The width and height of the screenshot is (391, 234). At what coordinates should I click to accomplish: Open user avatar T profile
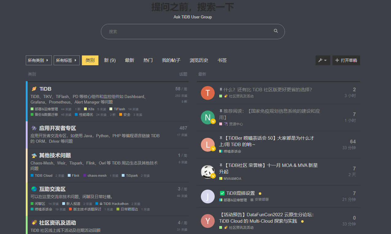208,93
